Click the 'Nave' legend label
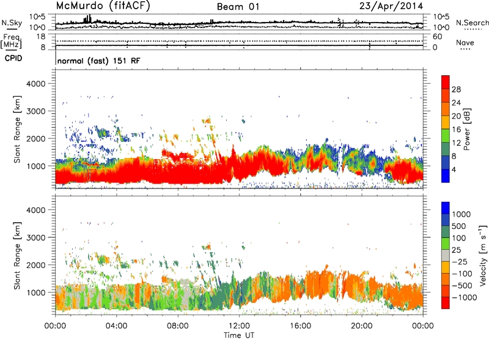 [465, 42]
